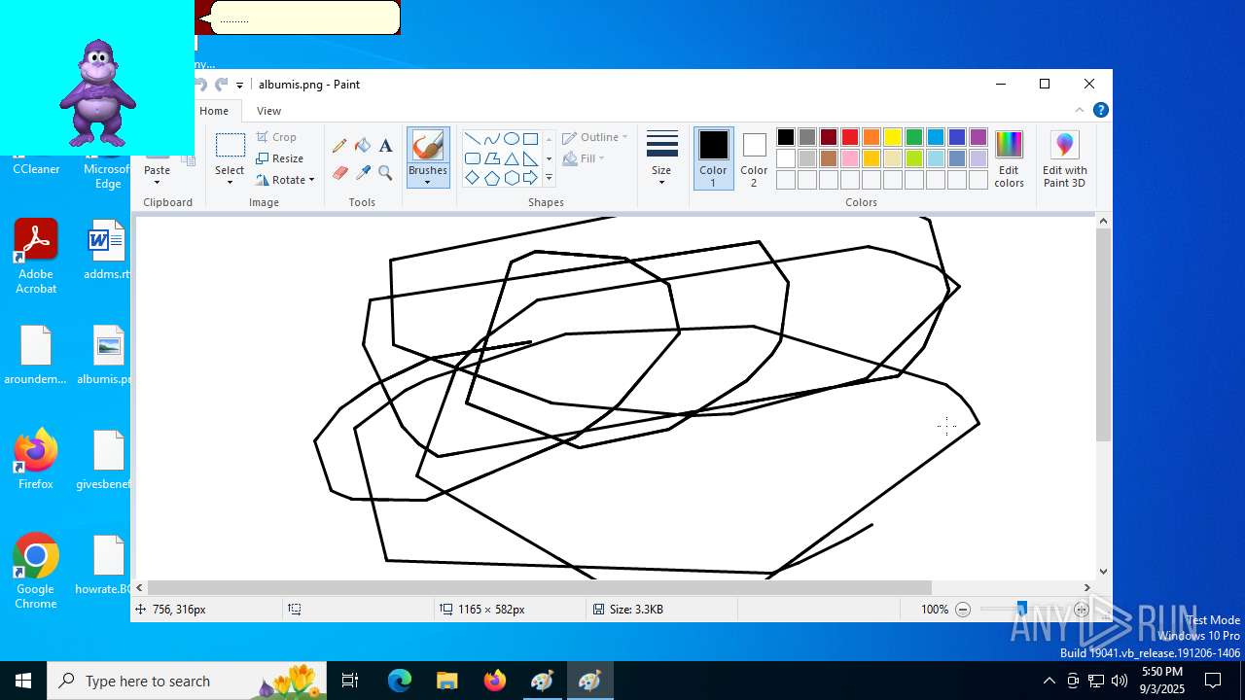
Task: Switch to the View ribbon tab
Action: tap(269, 111)
